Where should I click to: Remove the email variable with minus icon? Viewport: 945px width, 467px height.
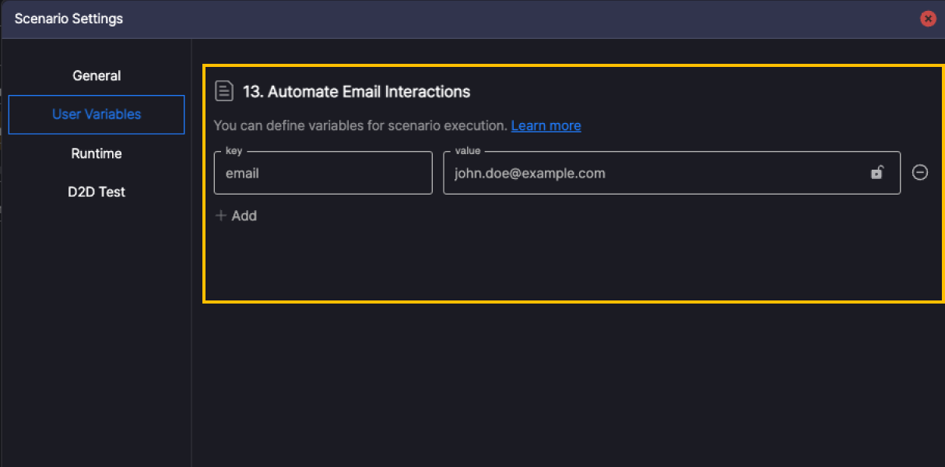click(919, 173)
